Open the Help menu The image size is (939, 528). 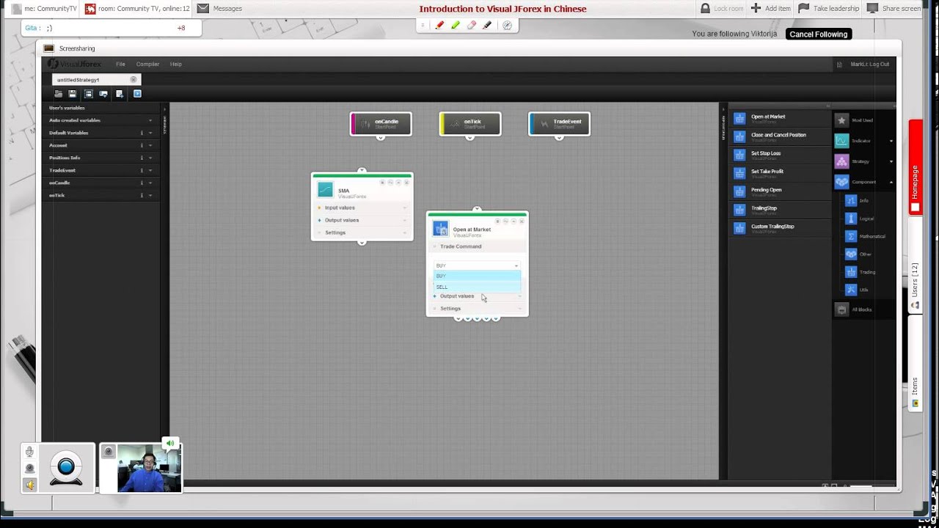[176, 64]
